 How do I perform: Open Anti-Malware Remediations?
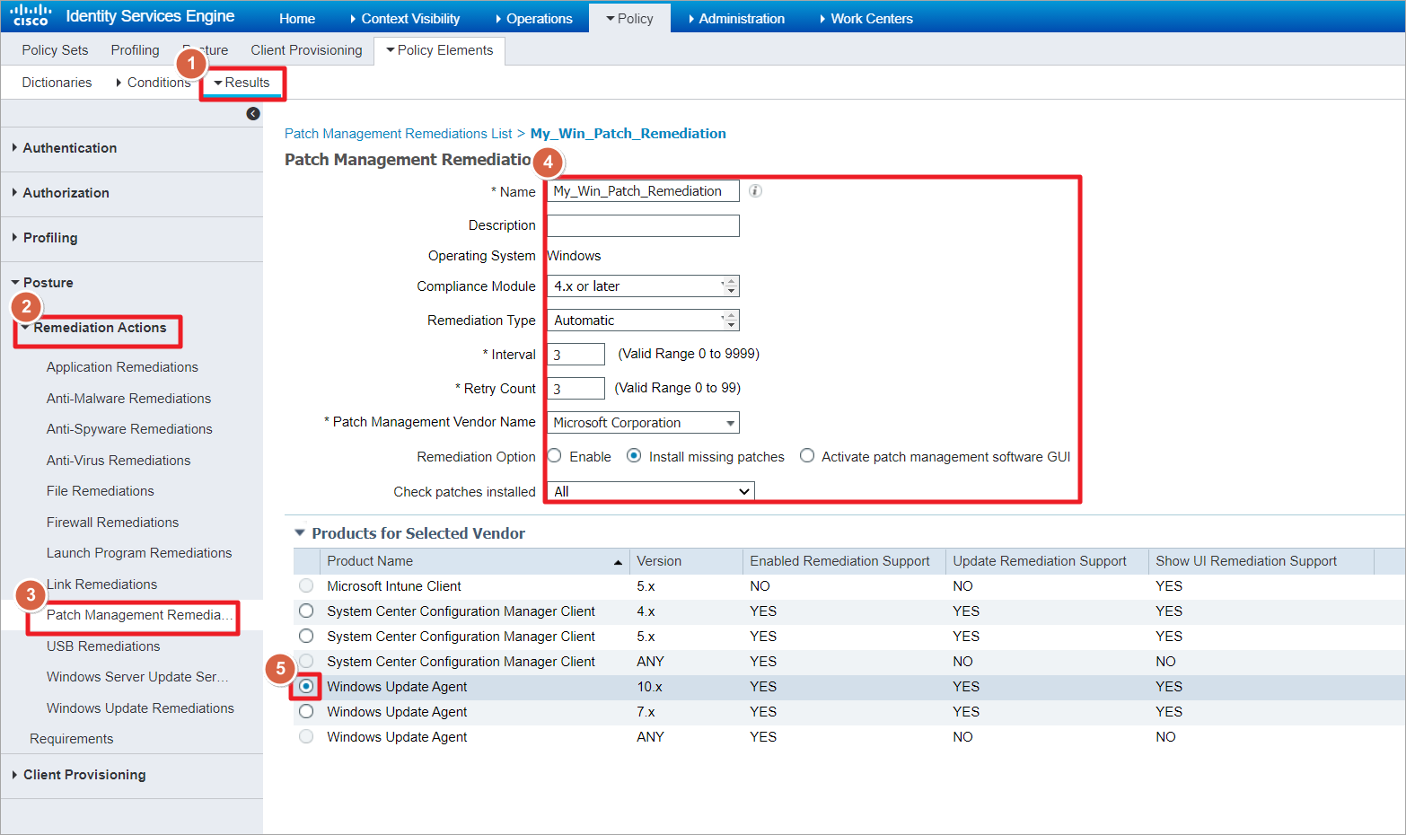(128, 399)
